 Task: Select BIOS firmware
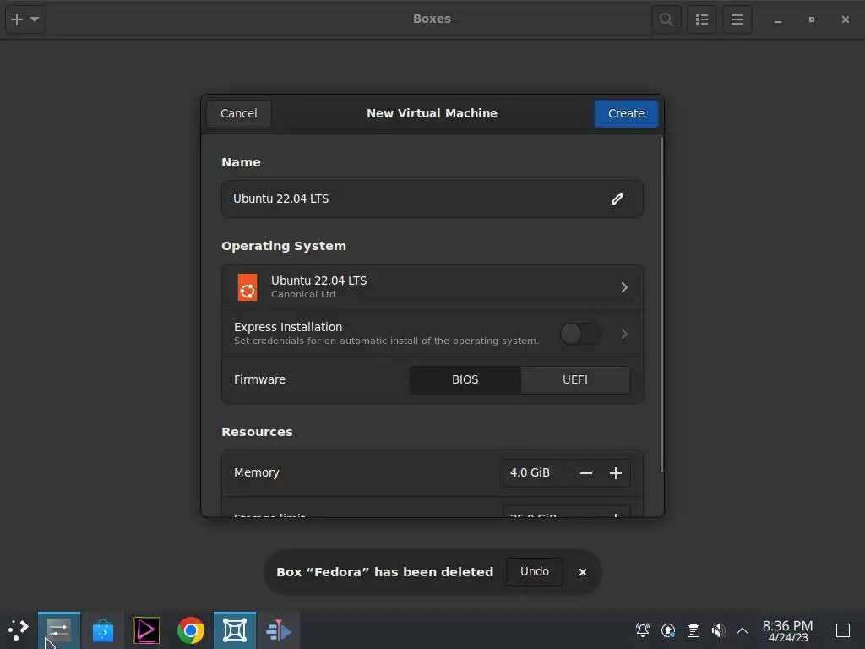(x=465, y=379)
